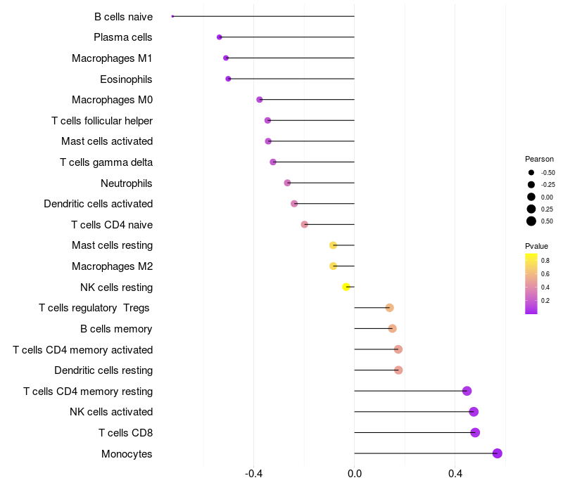Click the Mast cells resting dot
This screenshot has width=563, height=492.
point(334,245)
